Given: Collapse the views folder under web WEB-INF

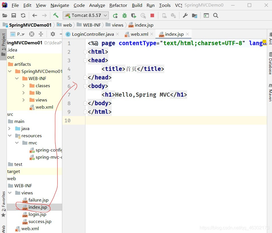Looking at the screenshot, I should click(10, 193).
